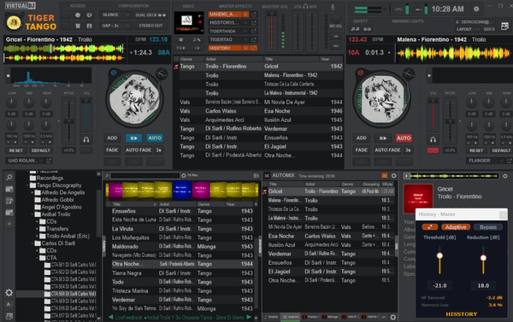Screen dimensions: 513x322
Task: Click the trash bin icon in Access panel
Action: click(78, 26)
